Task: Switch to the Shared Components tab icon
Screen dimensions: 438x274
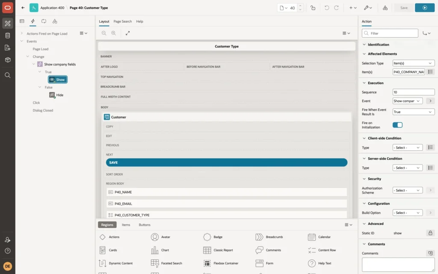Action: (55, 21)
